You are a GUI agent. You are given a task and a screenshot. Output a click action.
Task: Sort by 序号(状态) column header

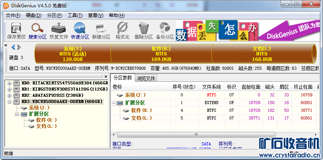coord(184,87)
